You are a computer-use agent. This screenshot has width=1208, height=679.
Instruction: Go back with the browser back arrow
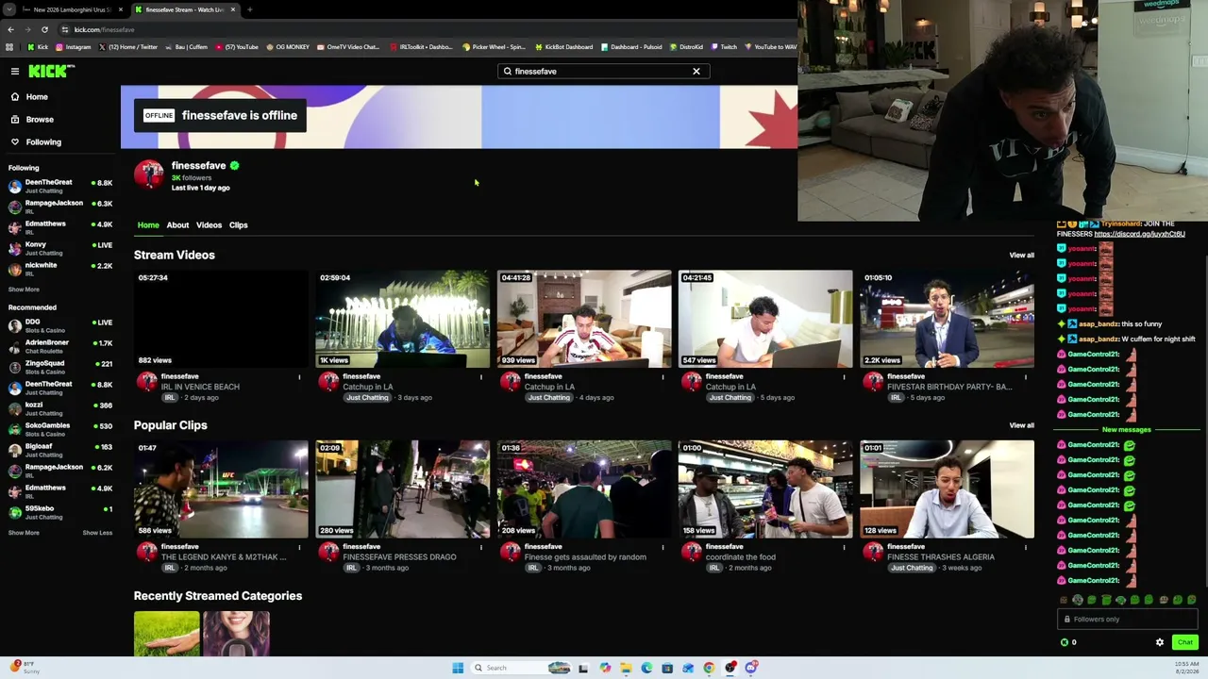(x=10, y=29)
